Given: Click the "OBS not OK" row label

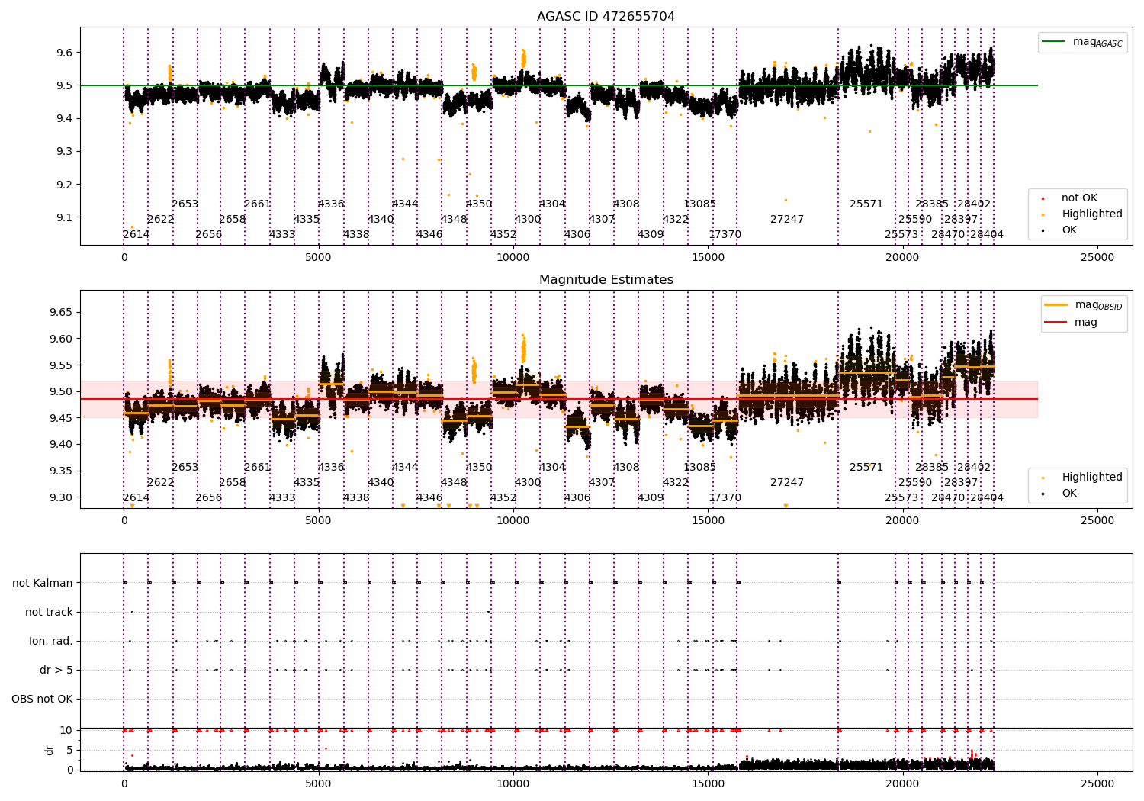Looking at the screenshot, I should coord(43,699).
